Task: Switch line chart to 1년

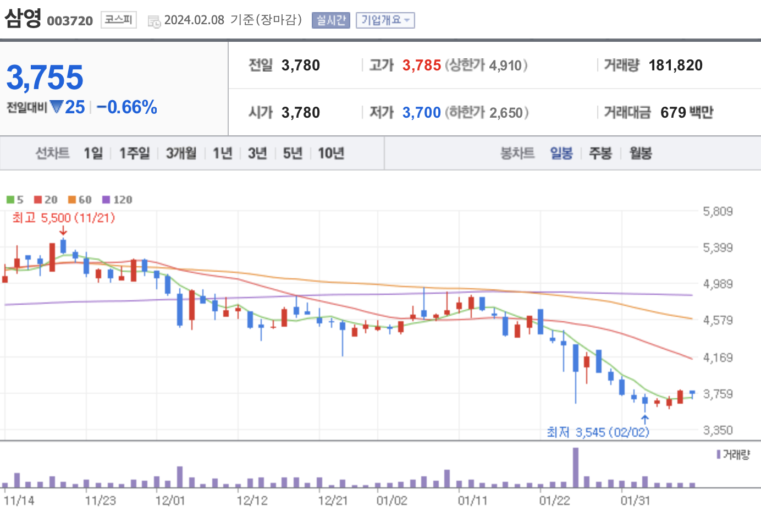Action: coord(222,153)
